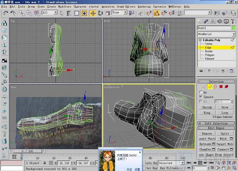Open the Utilities hammer panel tab
The height and width of the screenshot is (171, 238).
pyautogui.click(x=233, y=21)
